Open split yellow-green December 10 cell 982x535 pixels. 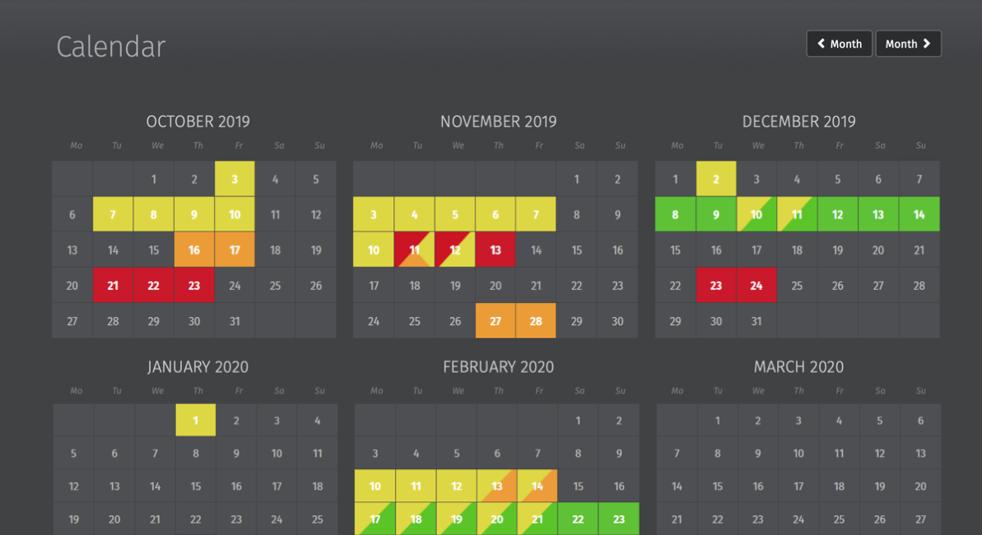pyautogui.click(x=756, y=215)
